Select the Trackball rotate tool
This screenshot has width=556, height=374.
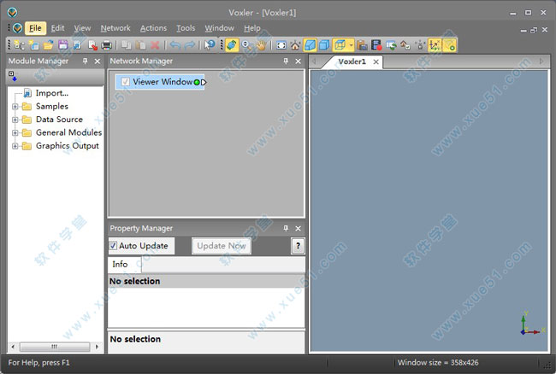(232, 45)
